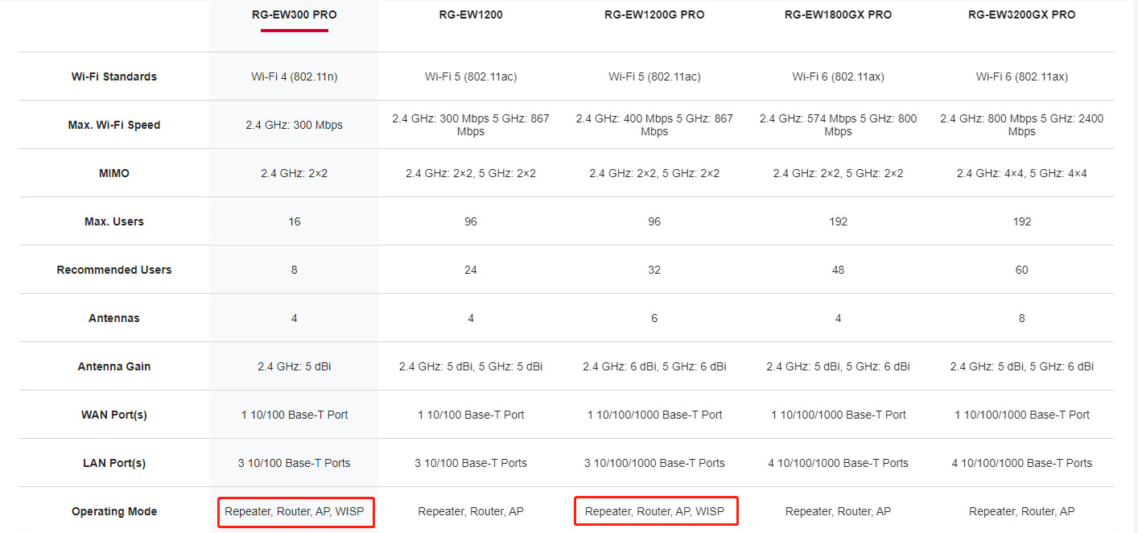The image size is (1138, 533).
Task: Select the RG-EW1200 column header
Action: [x=470, y=14]
